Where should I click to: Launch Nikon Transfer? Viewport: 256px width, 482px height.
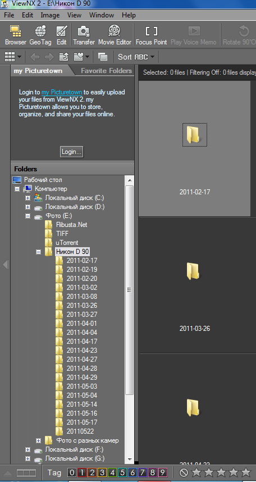pyautogui.click(x=84, y=35)
